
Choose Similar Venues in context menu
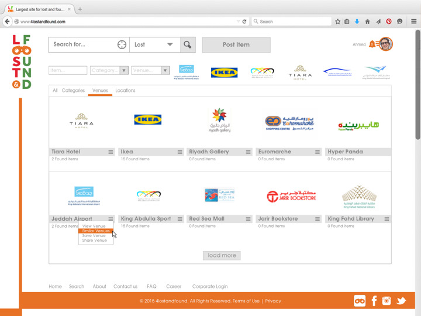95,231
